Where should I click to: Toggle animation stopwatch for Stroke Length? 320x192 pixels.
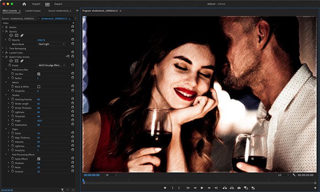(12, 103)
